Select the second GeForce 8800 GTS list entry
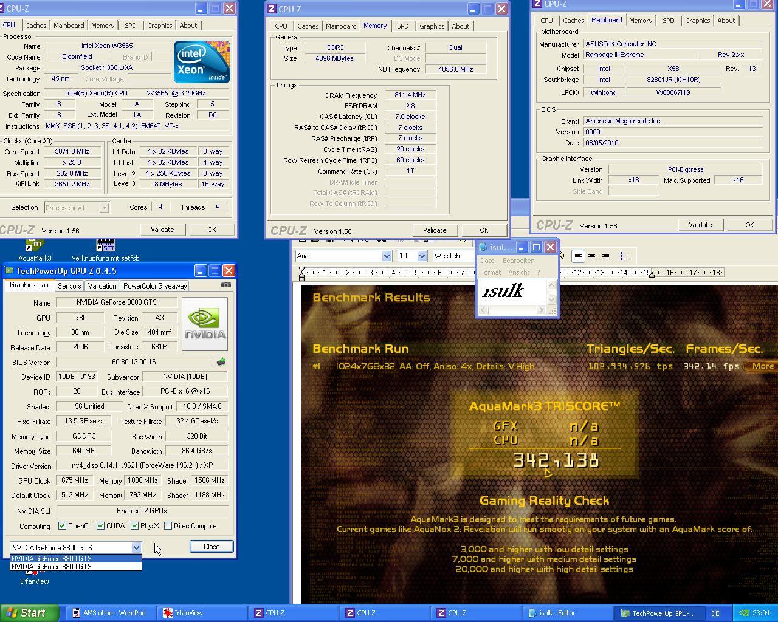Image resolution: width=778 pixels, height=622 pixels. click(75, 566)
